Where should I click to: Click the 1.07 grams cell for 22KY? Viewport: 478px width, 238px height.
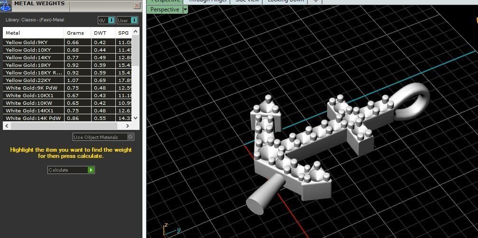point(77,80)
